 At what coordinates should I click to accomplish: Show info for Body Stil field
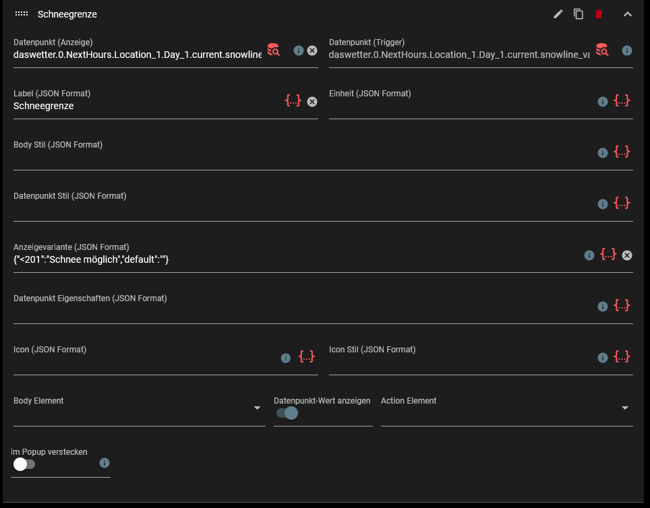click(x=603, y=153)
